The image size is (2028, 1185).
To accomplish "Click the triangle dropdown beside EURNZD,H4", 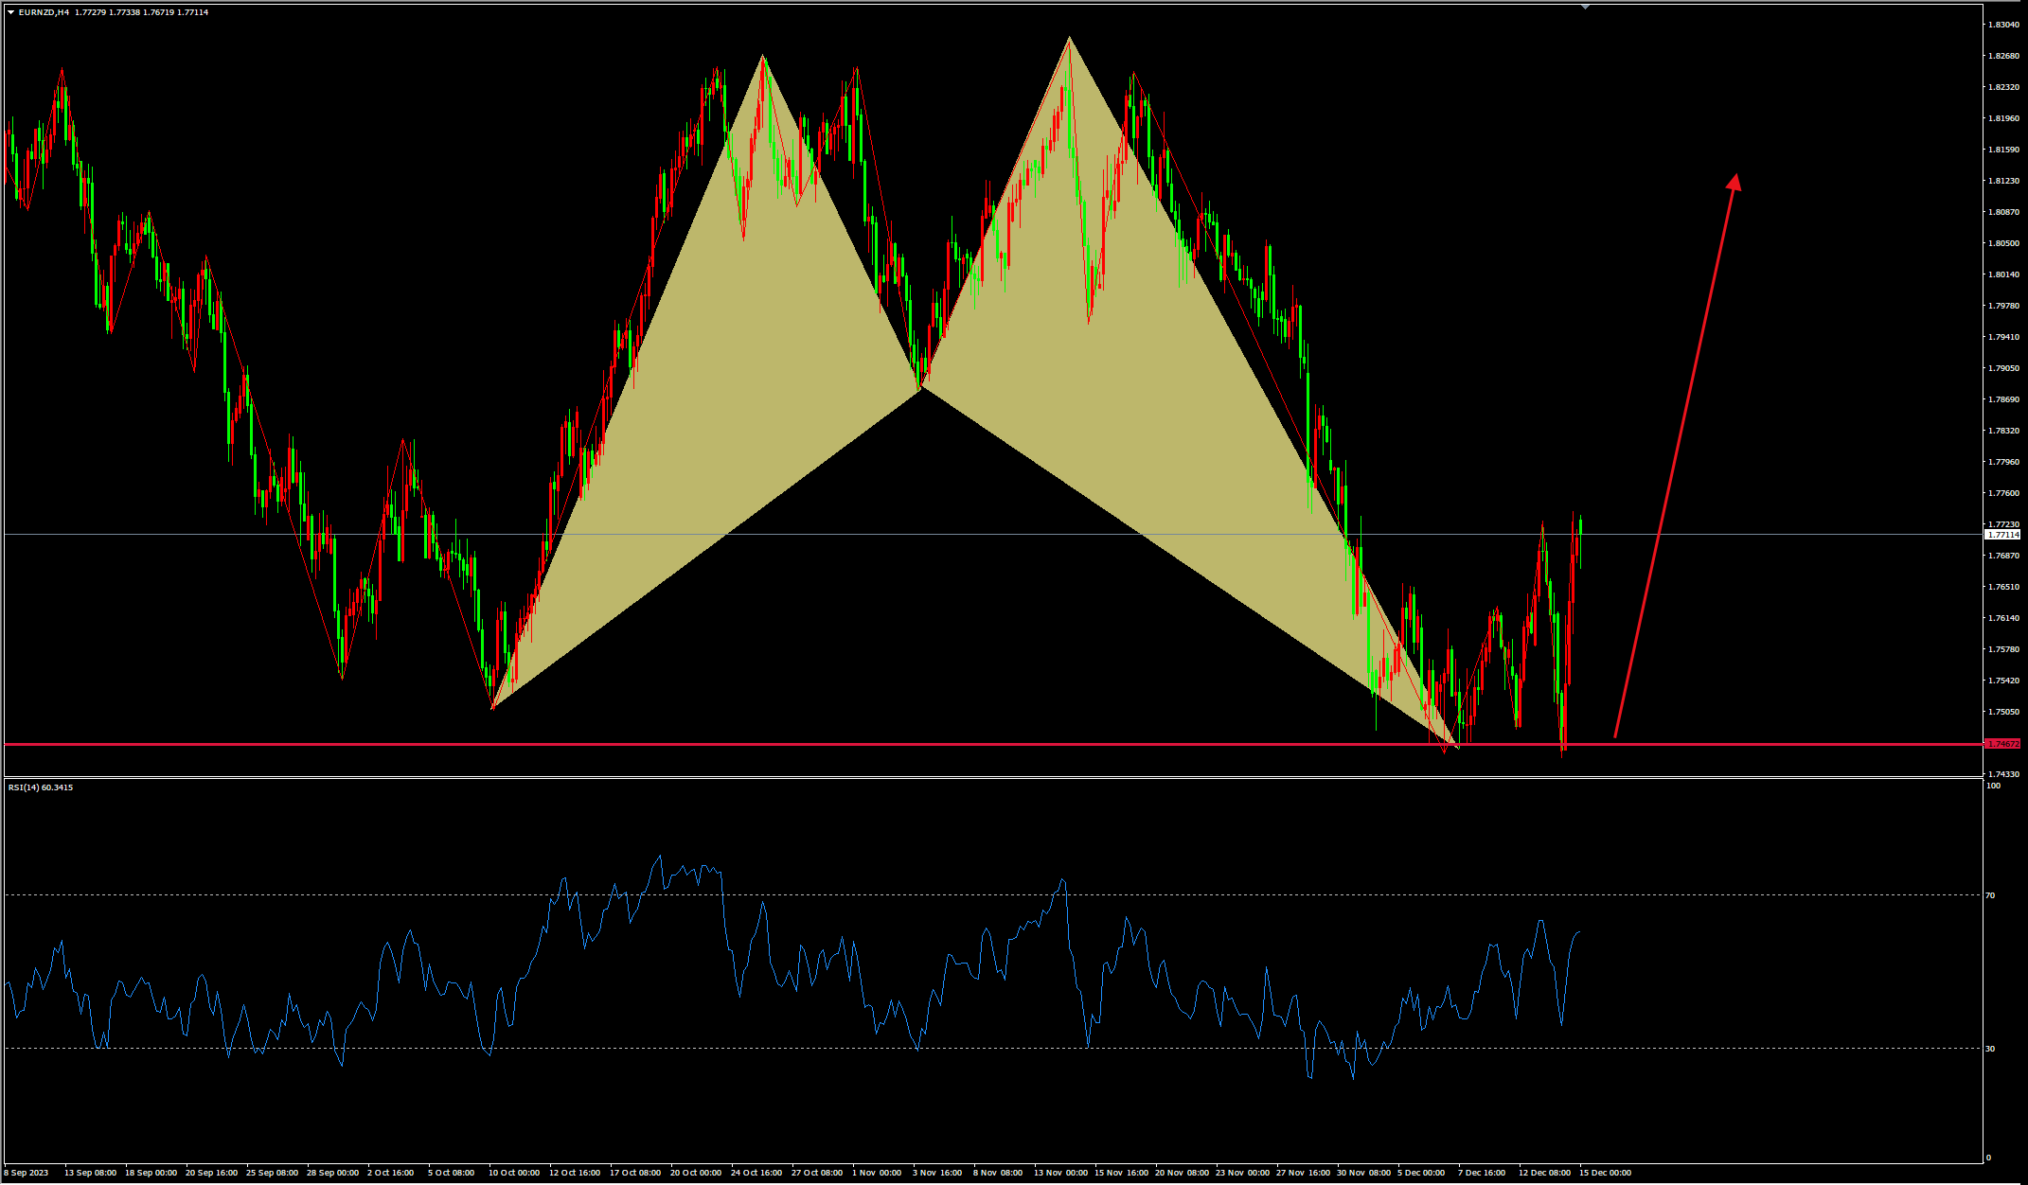I will click(x=10, y=12).
